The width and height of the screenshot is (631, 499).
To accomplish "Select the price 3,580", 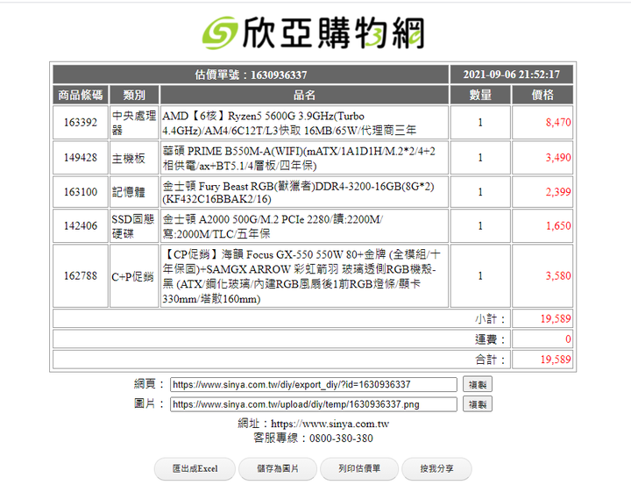I will [x=558, y=276].
